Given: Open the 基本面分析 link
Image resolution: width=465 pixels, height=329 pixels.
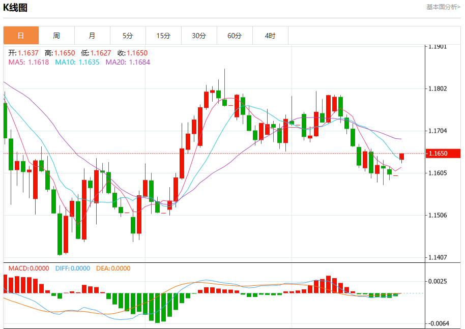Looking at the screenshot, I should (443, 7).
